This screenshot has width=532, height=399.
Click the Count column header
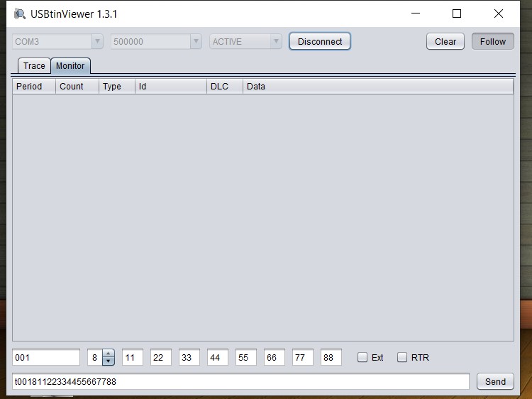77,87
